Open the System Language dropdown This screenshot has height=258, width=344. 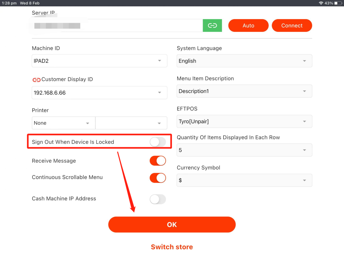pos(244,61)
